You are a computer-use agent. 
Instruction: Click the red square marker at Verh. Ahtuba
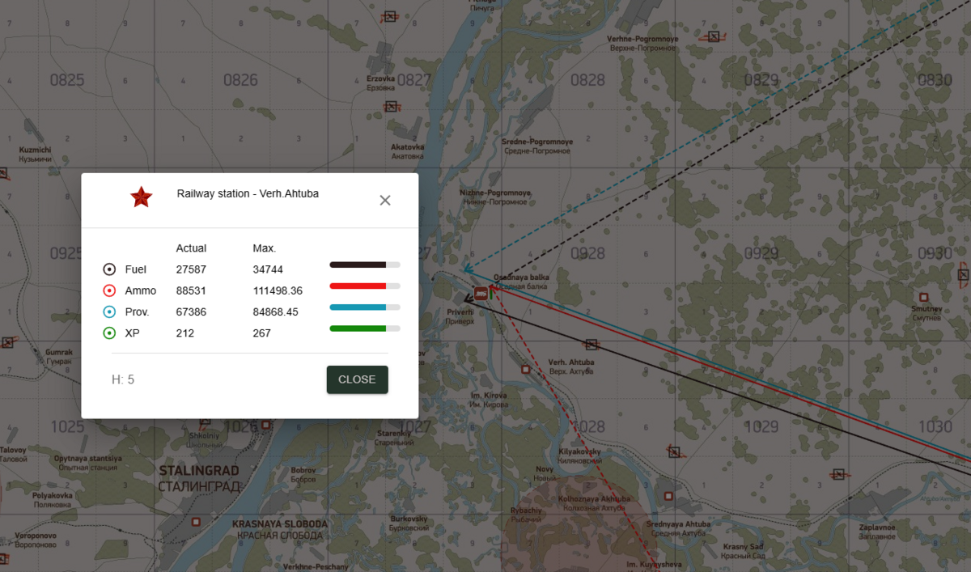pos(526,369)
